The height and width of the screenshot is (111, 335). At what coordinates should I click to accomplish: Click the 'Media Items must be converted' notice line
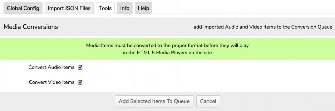167,46
